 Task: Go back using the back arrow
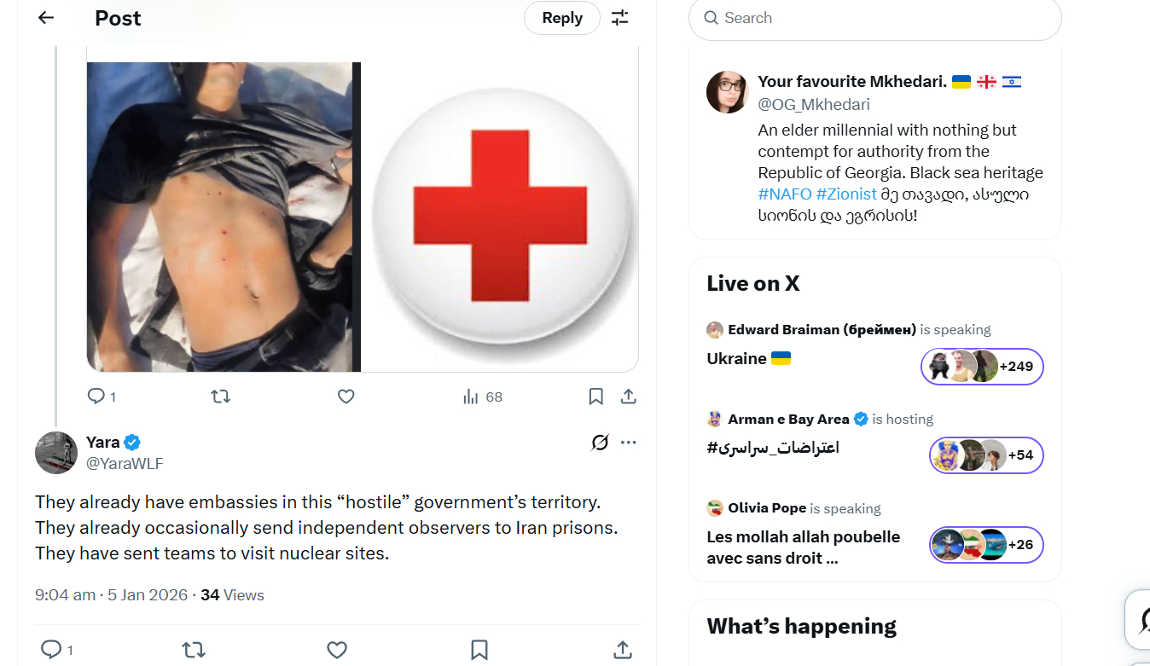coord(46,18)
